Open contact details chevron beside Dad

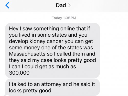[69, 5]
